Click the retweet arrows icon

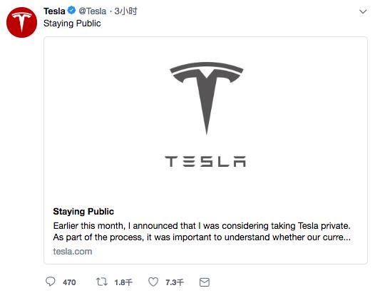point(102,282)
